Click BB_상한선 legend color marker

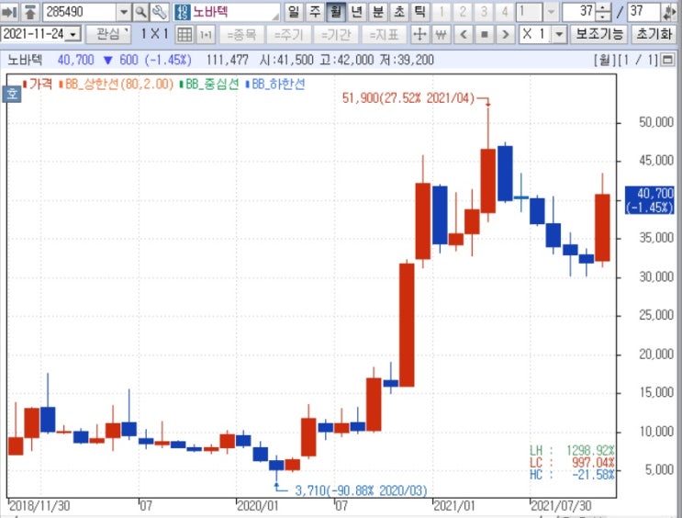pos(61,84)
